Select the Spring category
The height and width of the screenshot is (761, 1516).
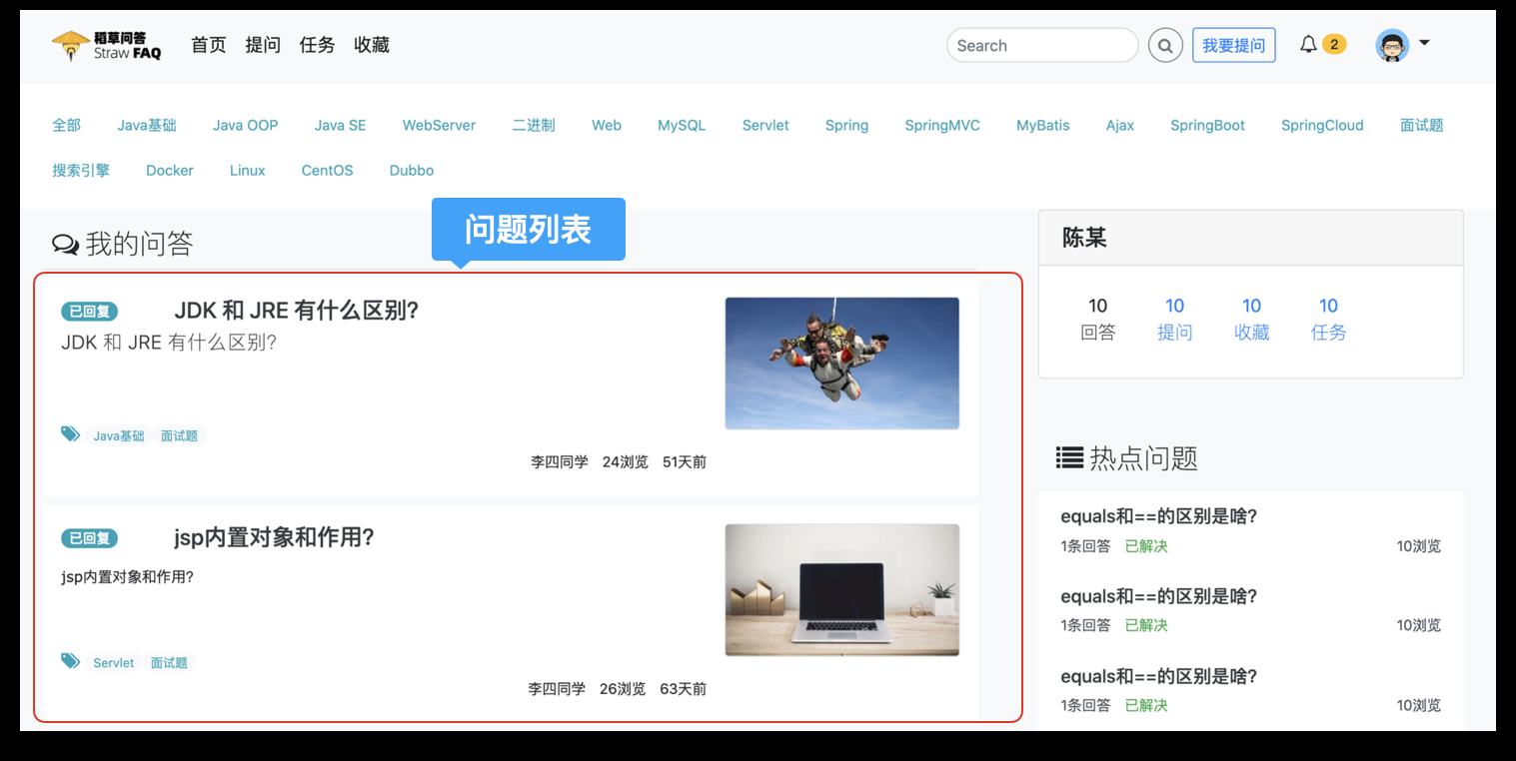pos(846,125)
